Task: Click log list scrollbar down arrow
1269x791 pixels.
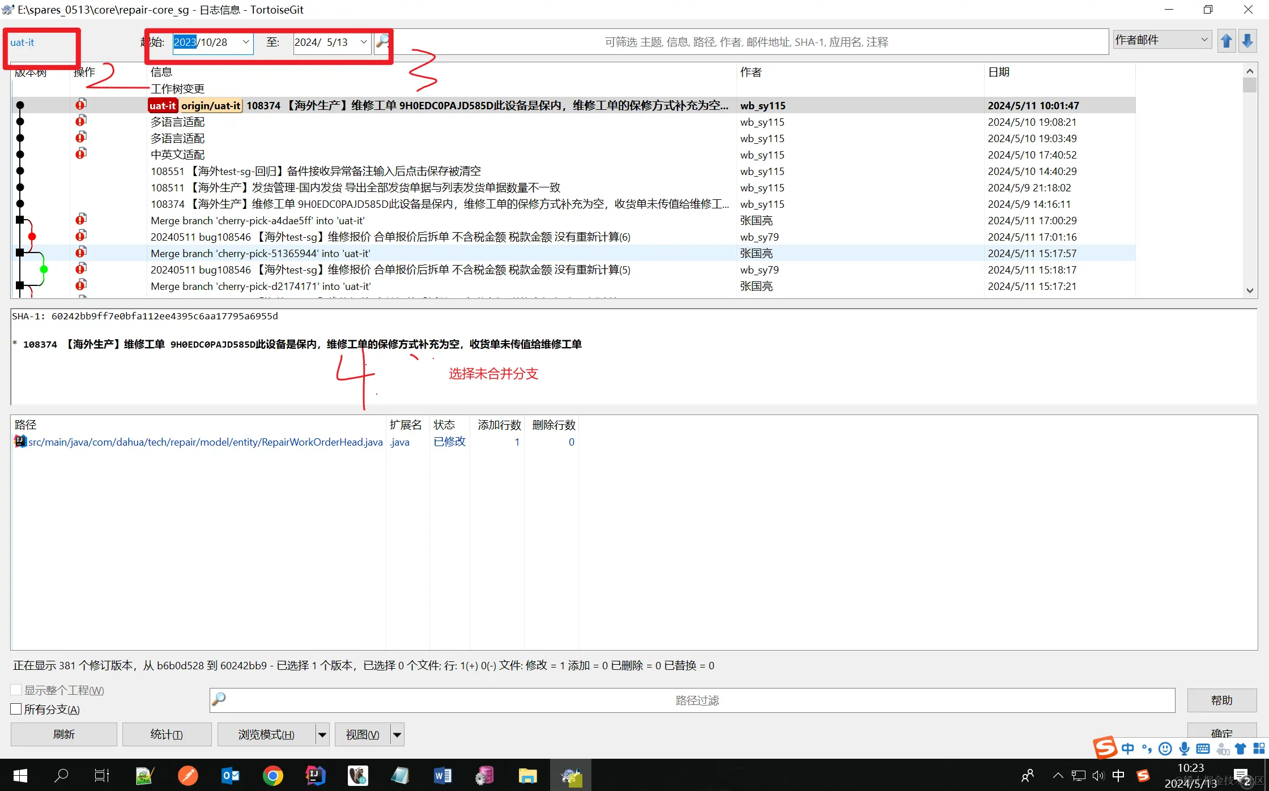Action: tap(1250, 290)
